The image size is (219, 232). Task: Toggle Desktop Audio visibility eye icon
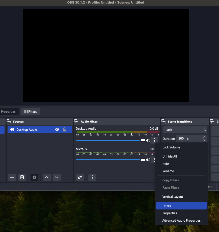[x=57, y=129]
